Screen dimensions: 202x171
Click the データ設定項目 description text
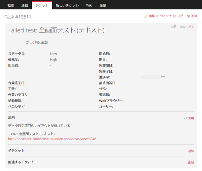click(x=39, y=126)
